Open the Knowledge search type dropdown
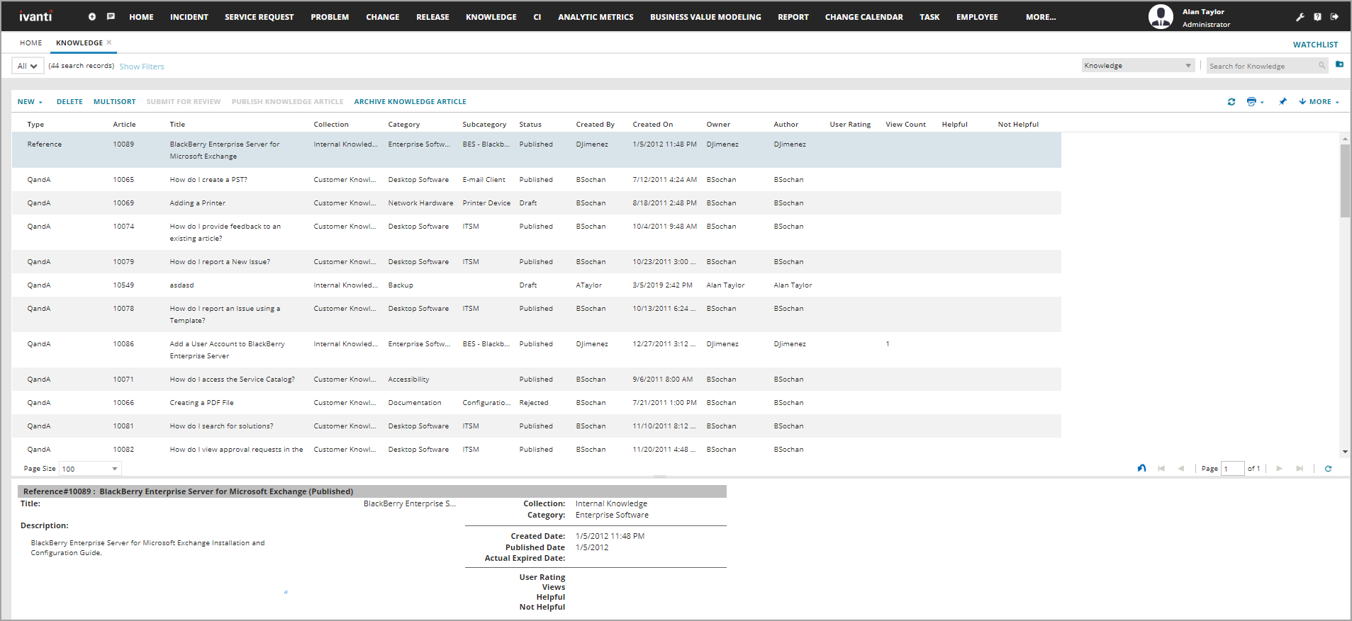The width and height of the screenshot is (1352, 621). pos(1137,66)
